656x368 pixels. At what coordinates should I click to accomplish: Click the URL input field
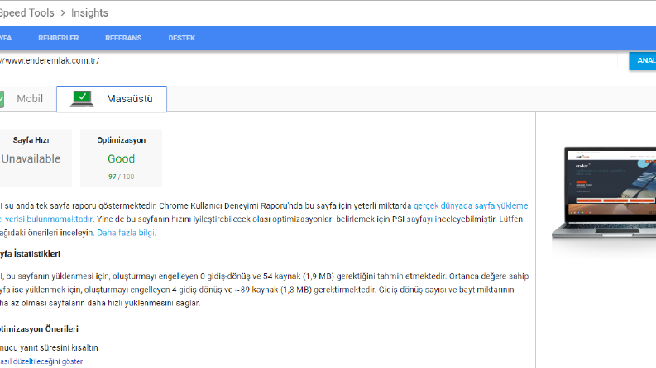309,60
